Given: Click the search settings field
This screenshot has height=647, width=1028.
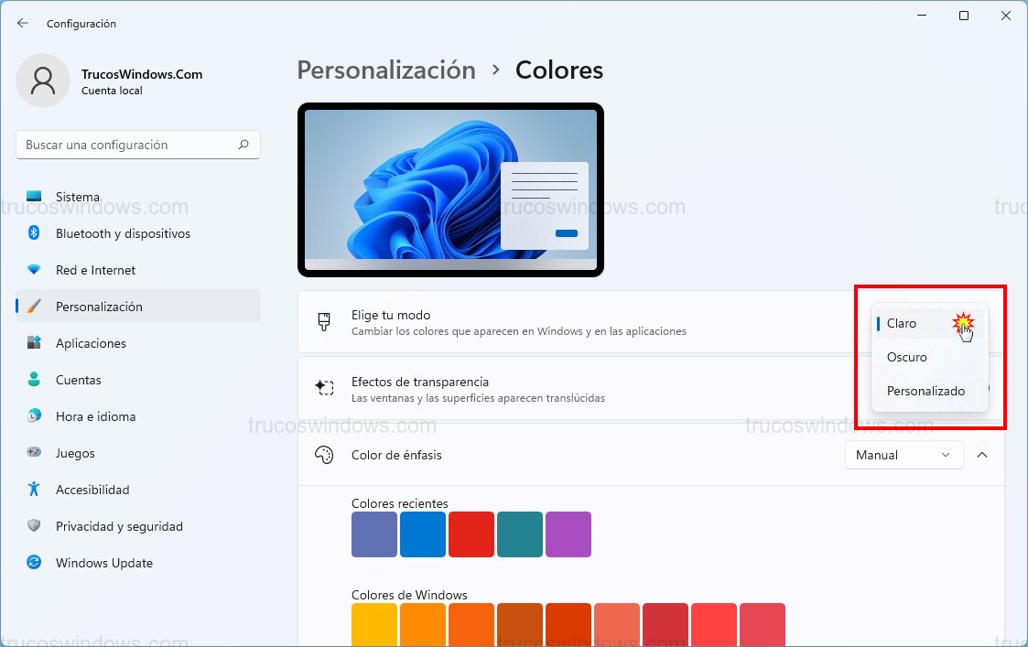Looking at the screenshot, I should coord(137,145).
